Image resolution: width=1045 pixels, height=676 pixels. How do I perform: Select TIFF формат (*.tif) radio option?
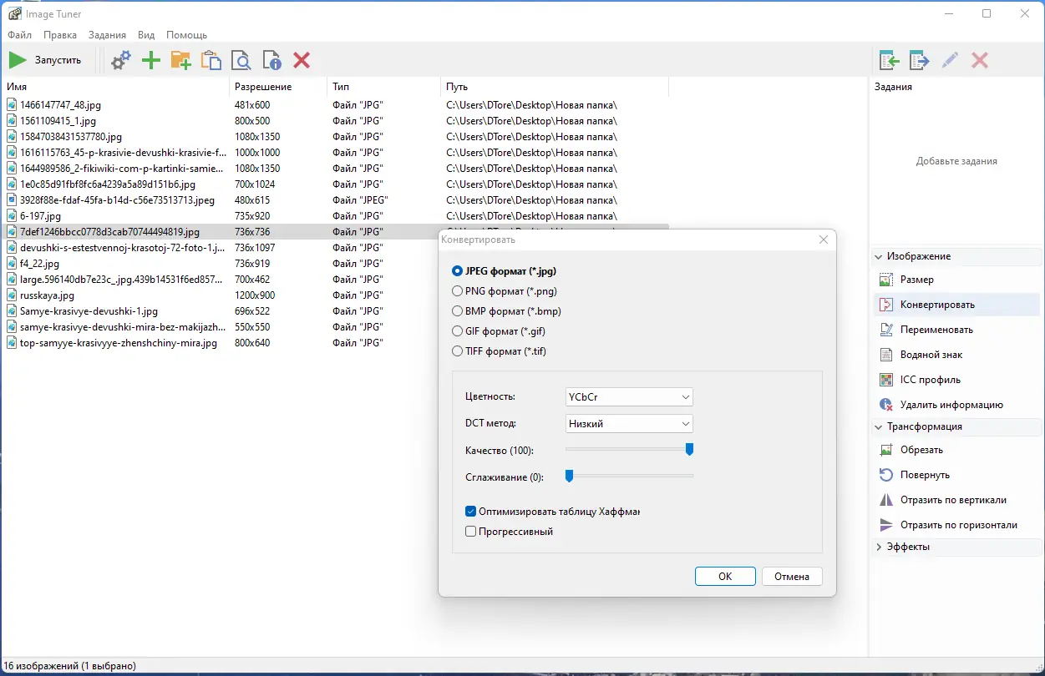point(499,351)
